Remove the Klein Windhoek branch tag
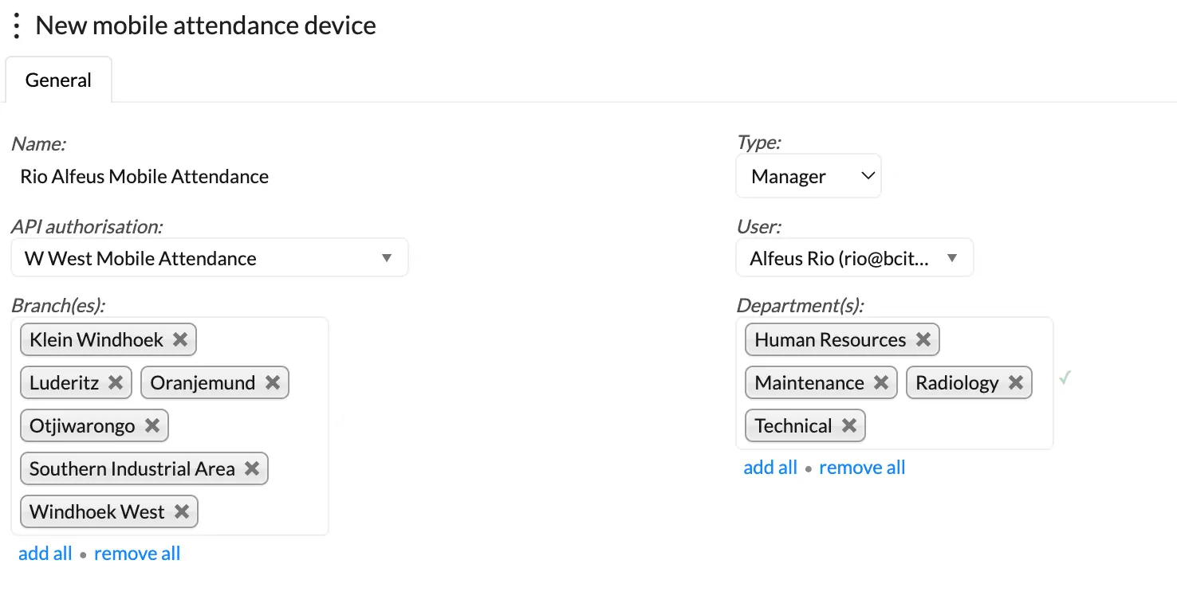The image size is (1177, 607). [x=180, y=339]
